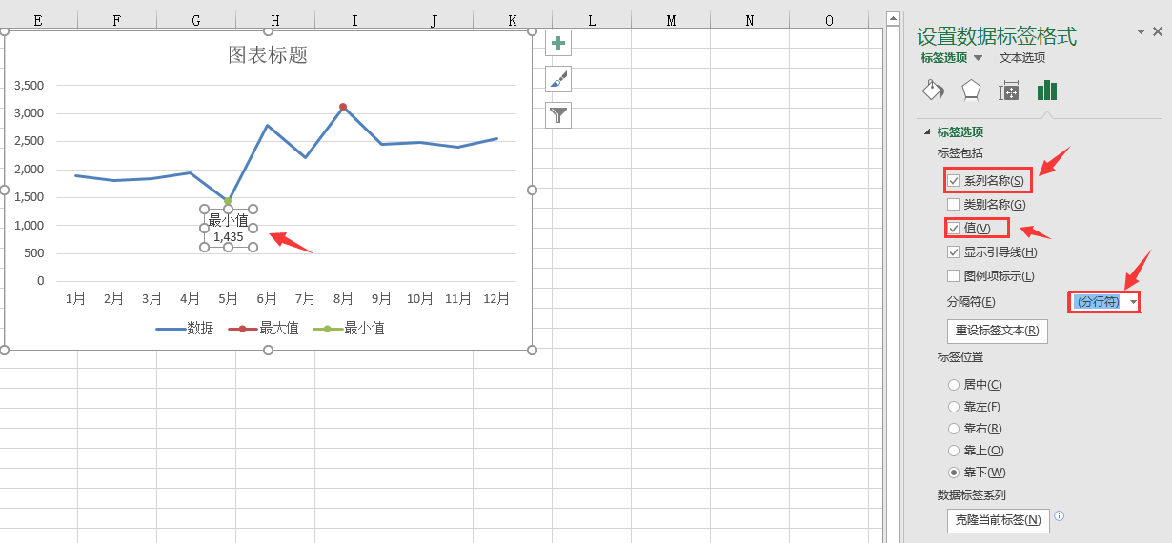The image size is (1172, 543).
Task: Click the green minimum data point marker
Action: point(228,201)
